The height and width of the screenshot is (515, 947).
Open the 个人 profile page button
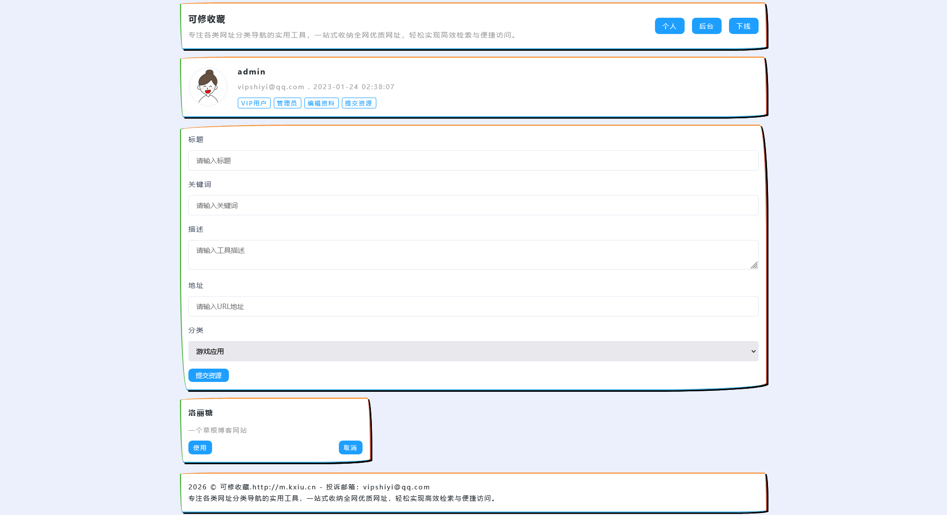(669, 26)
